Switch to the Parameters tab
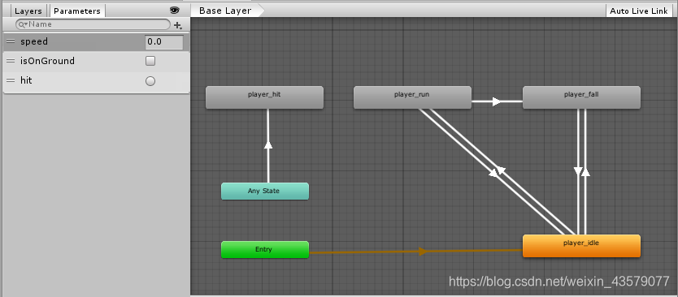This screenshot has width=678, height=297. 77,11
